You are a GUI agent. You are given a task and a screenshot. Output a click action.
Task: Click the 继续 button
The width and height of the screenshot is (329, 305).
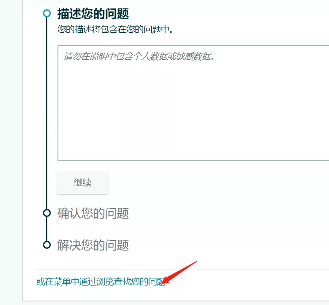(83, 182)
